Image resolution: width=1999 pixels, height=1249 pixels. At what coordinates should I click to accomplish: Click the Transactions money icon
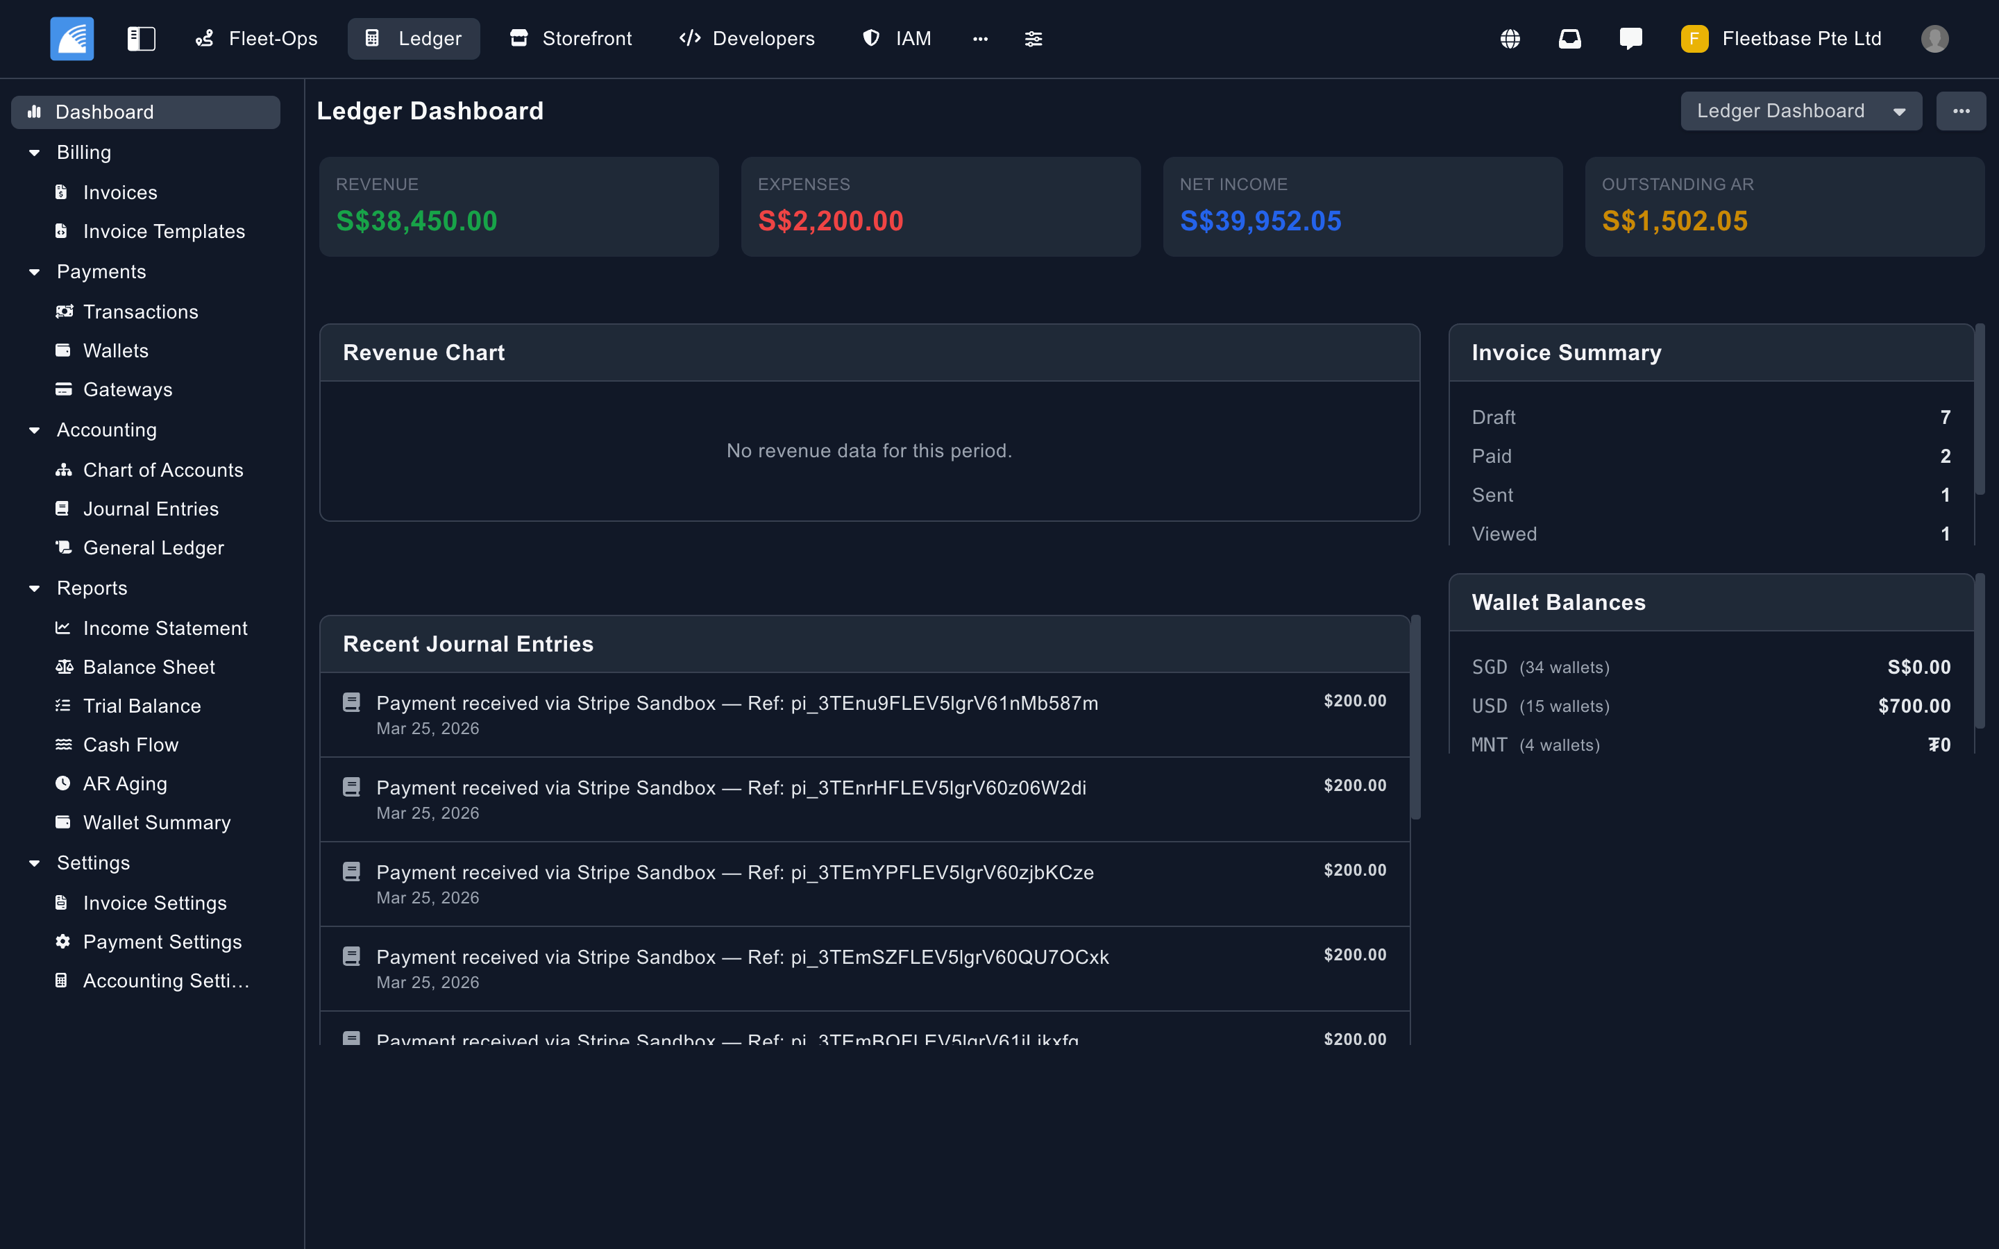pyautogui.click(x=64, y=312)
